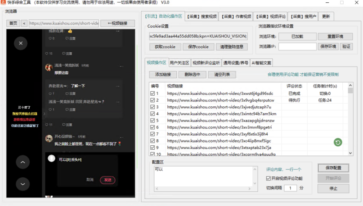Toggle checkbox for video row 3
This screenshot has width=363, height=206.
[152, 107]
